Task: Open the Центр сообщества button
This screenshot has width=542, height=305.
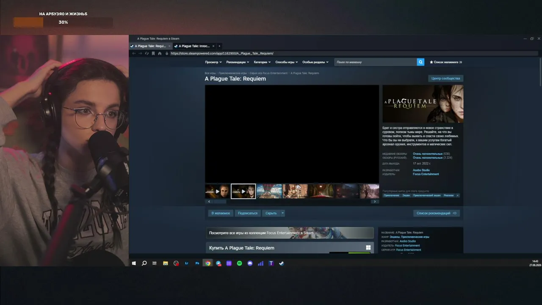Action: click(445, 78)
